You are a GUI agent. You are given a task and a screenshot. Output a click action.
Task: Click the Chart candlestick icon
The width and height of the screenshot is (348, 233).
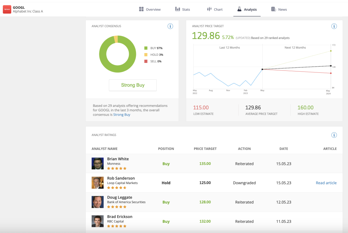[209, 9]
